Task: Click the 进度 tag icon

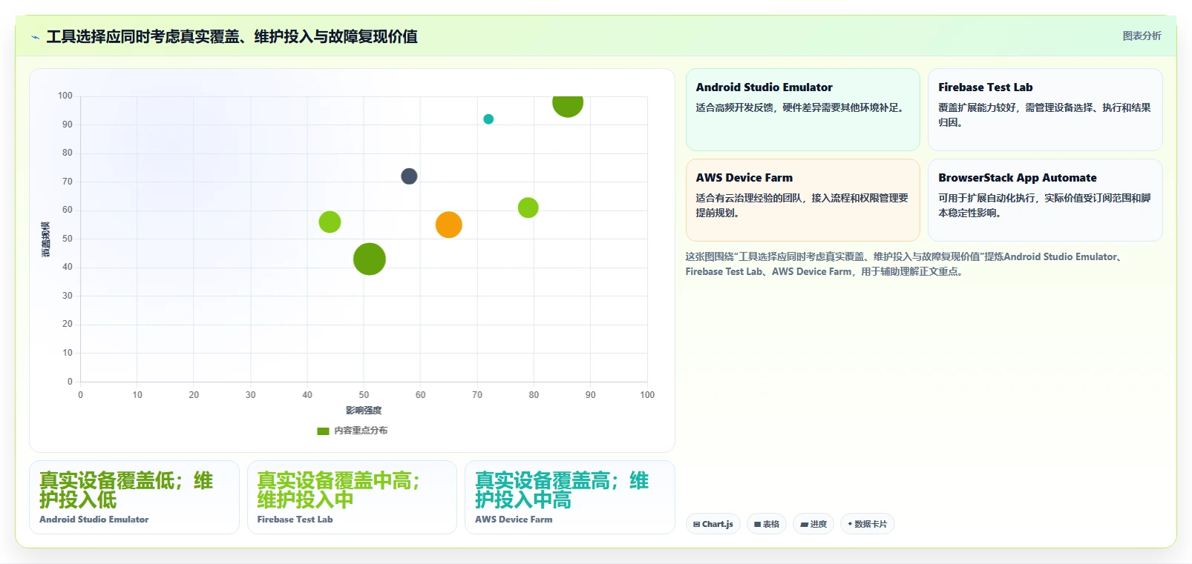Action: point(805,525)
